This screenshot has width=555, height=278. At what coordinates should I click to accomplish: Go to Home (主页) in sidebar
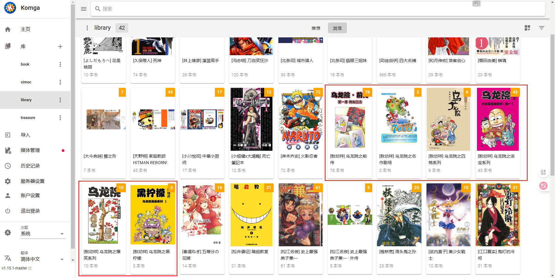(26, 29)
